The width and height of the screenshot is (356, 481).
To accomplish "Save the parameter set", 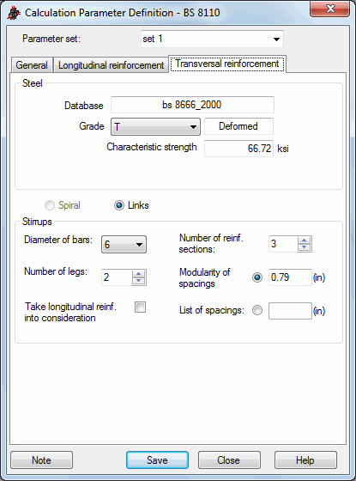I will click(x=157, y=460).
